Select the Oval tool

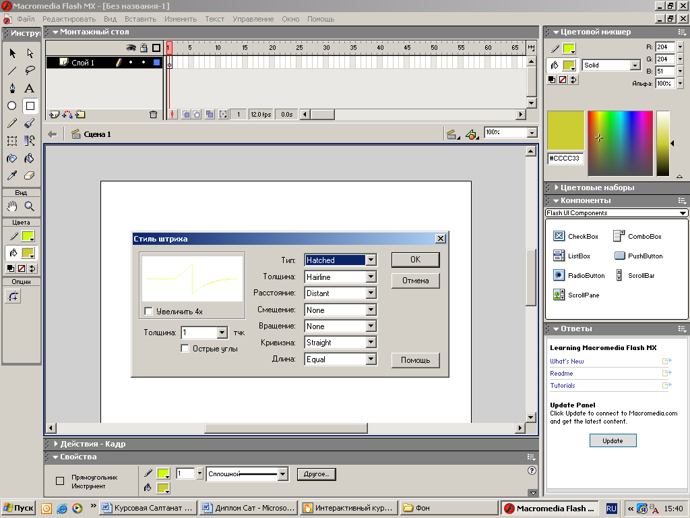coord(12,106)
